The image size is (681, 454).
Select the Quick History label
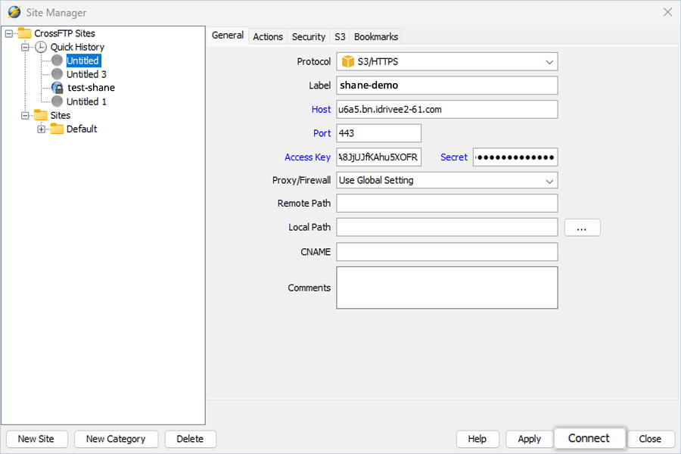click(77, 47)
